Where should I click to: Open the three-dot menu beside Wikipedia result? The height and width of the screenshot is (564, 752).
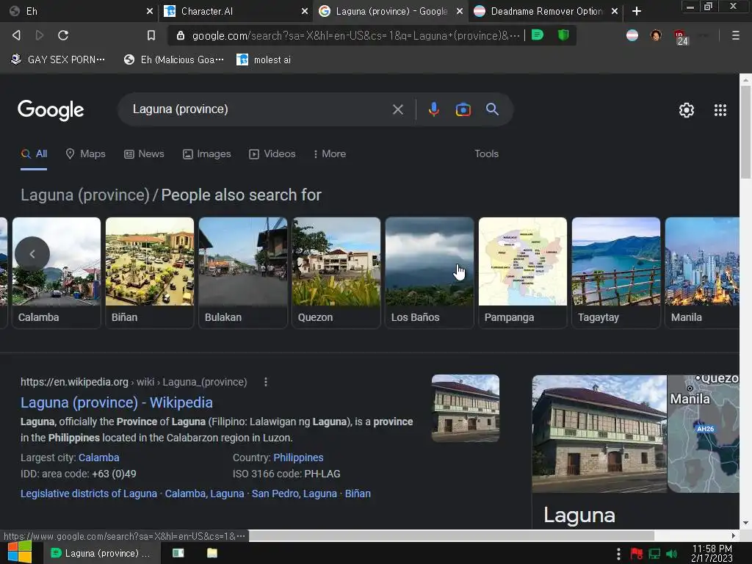[266, 382]
